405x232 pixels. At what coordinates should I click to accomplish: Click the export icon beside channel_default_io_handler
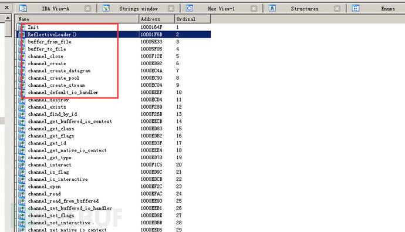(22, 92)
